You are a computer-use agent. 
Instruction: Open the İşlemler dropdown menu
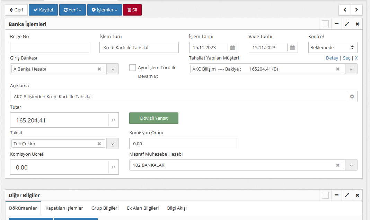104,10
